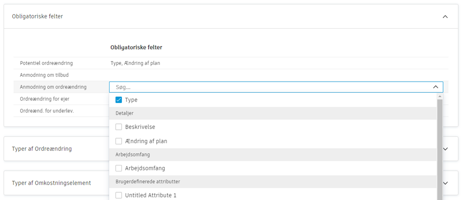Check the Beskrivelse checkbox

(119, 127)
